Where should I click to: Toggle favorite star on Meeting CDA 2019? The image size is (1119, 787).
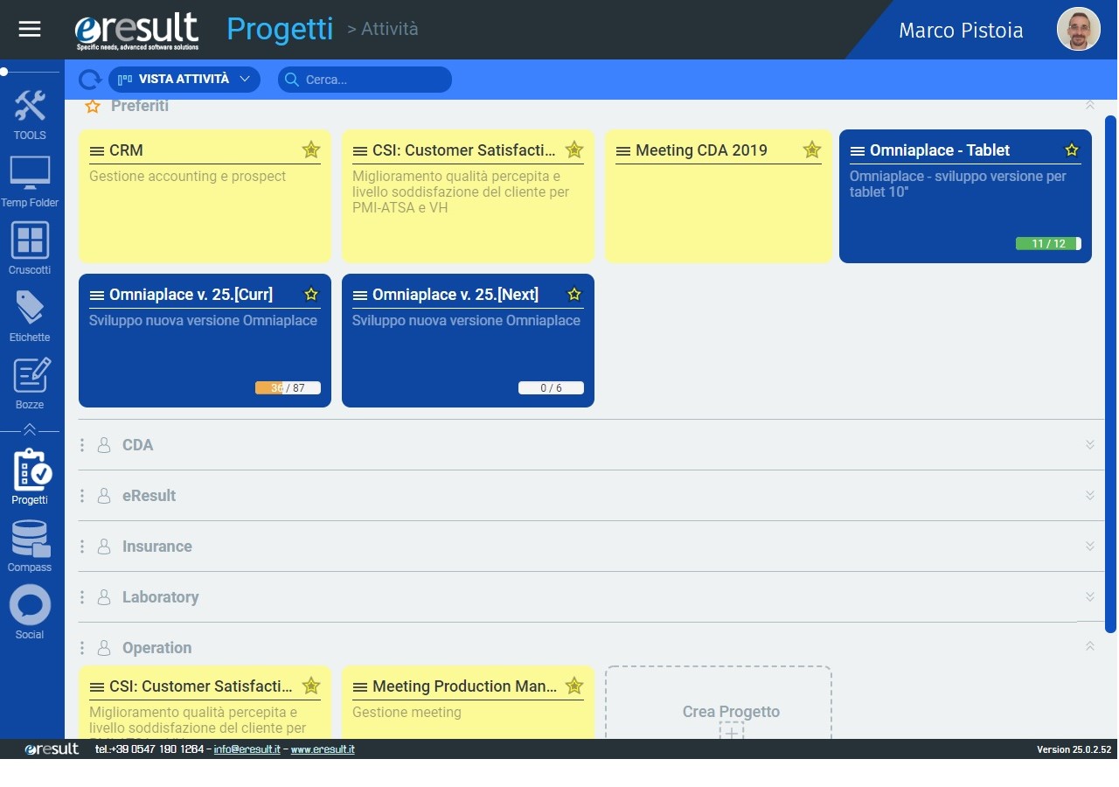point(812,150)
